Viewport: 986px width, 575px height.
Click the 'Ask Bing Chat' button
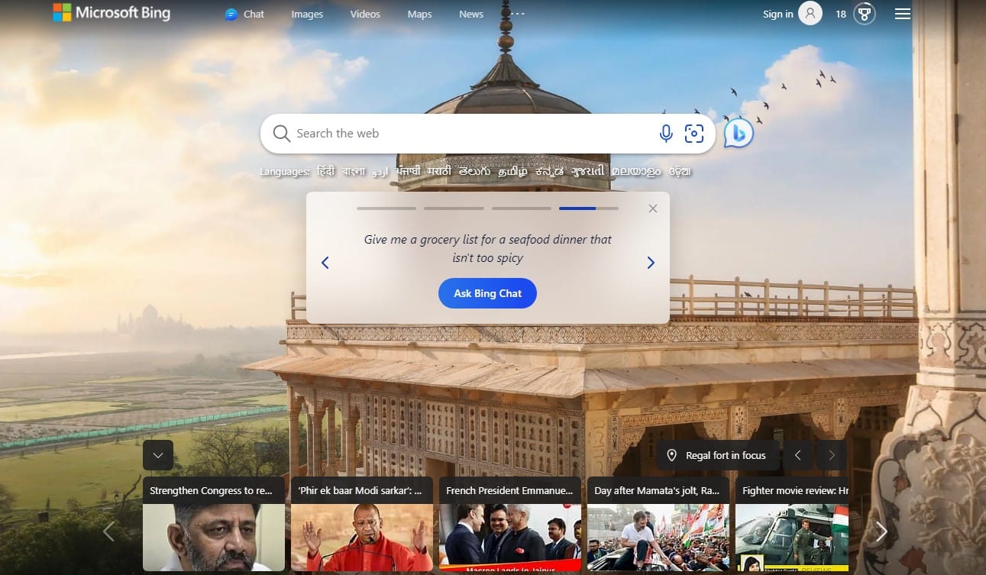[487, 293]
